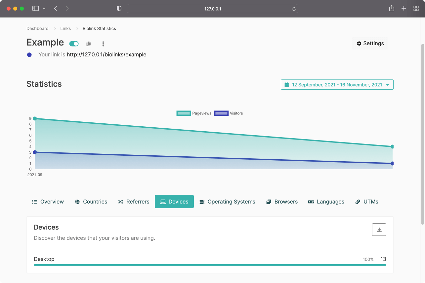
Task: Switch to the Countries tab
Action: (x=91, y=202)
